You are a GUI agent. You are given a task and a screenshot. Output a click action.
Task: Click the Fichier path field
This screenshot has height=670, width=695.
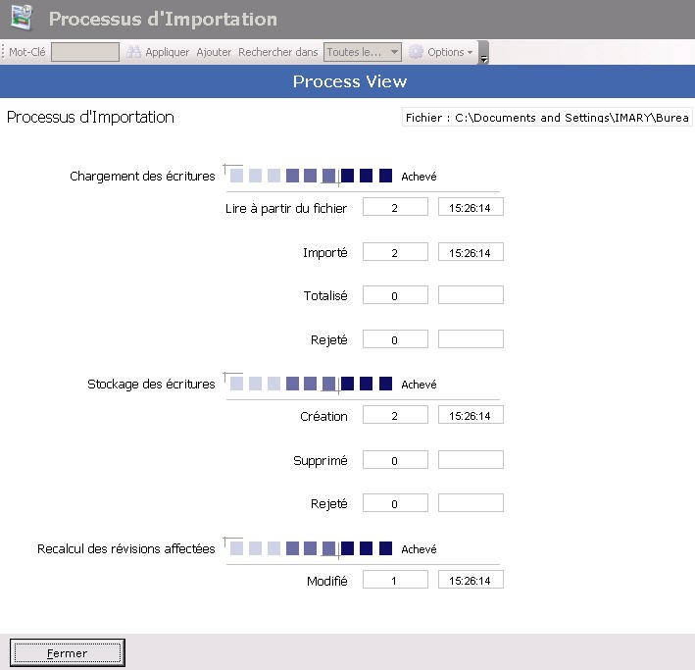(x=547, y=118)
